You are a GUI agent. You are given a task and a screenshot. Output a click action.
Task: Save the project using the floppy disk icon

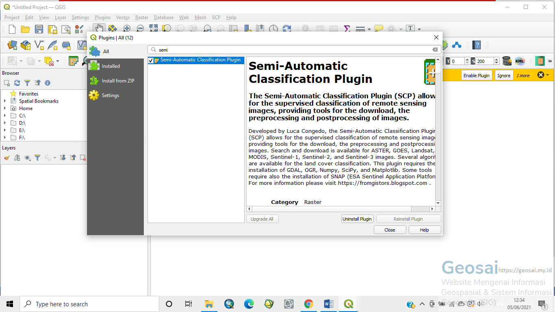(x=39, y=29)
